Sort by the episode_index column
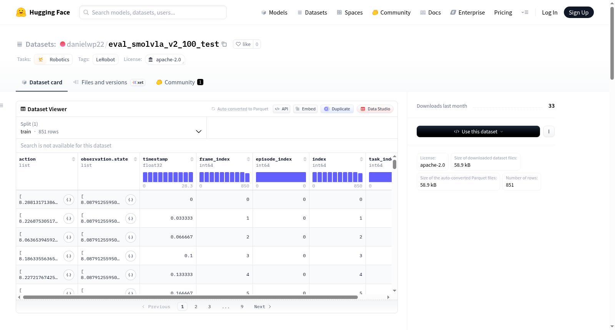 (305, 159)
